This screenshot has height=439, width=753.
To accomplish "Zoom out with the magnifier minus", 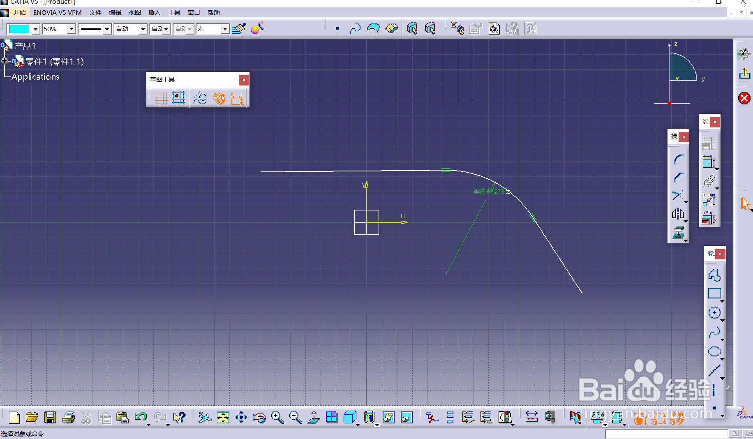I will click(296, 418).
